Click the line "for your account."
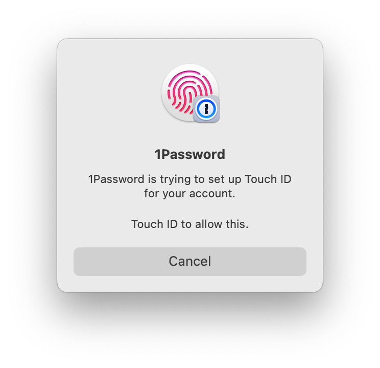380x368 pixels. [189, 194]
